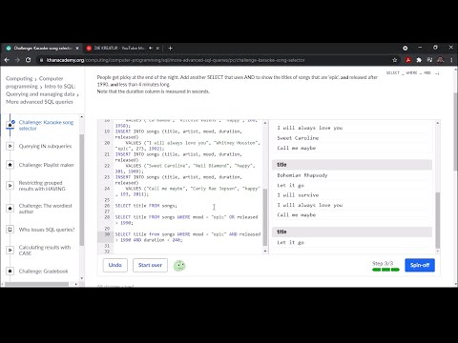Click the results panel scroll-up arrow
This screenshot has width=458, height=343.
click(x=437, y=123)
